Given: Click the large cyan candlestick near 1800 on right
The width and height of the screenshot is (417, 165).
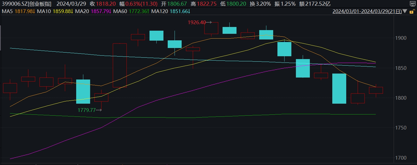Looking at the screenshot, I should [339, 89].
